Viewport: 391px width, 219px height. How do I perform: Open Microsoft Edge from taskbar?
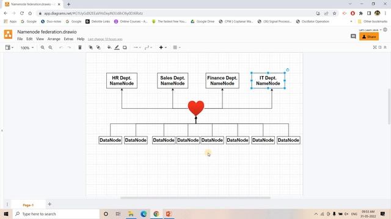tap(144, 214)
